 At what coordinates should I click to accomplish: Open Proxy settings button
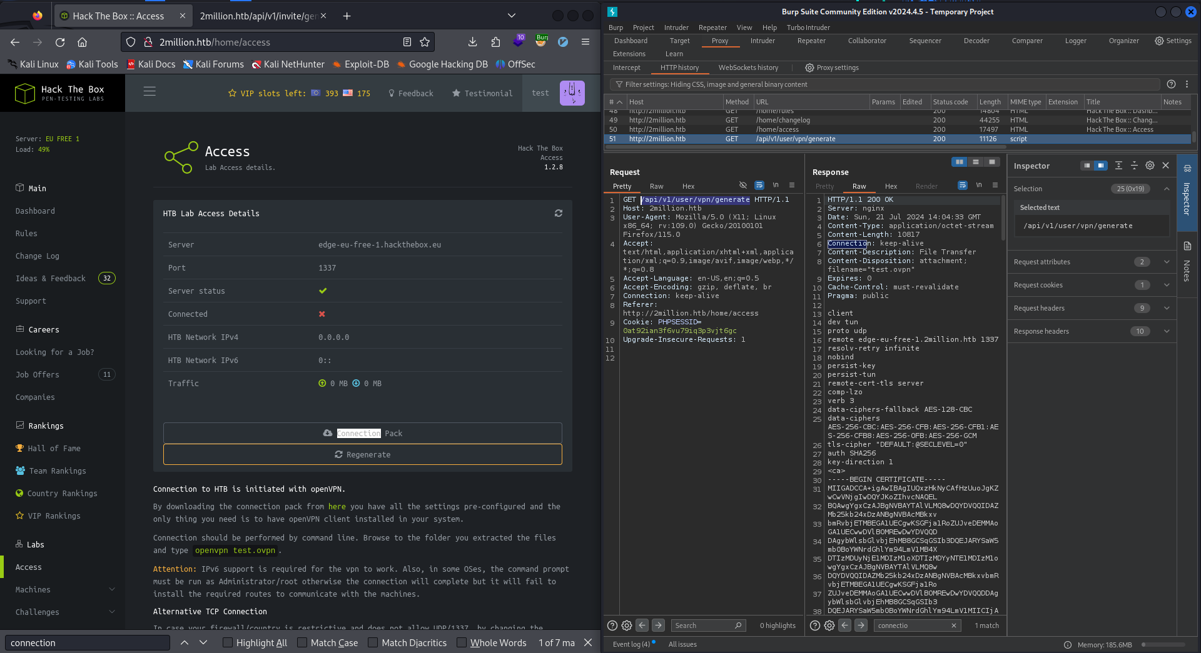831,67
